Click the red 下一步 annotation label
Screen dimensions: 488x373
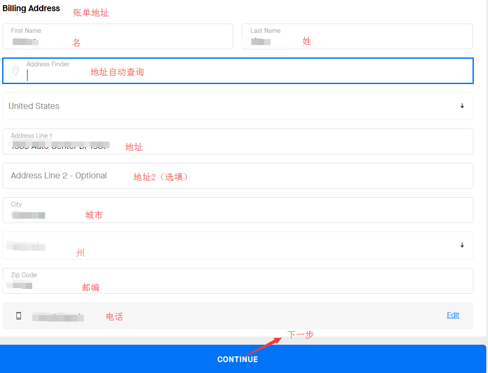(x=300, y=334)
